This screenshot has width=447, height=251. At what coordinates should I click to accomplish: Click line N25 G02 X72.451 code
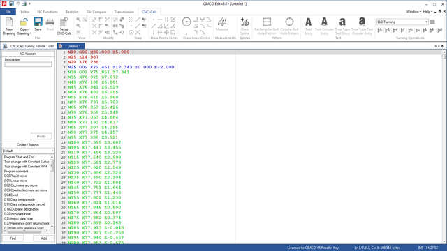coord(121,67)
